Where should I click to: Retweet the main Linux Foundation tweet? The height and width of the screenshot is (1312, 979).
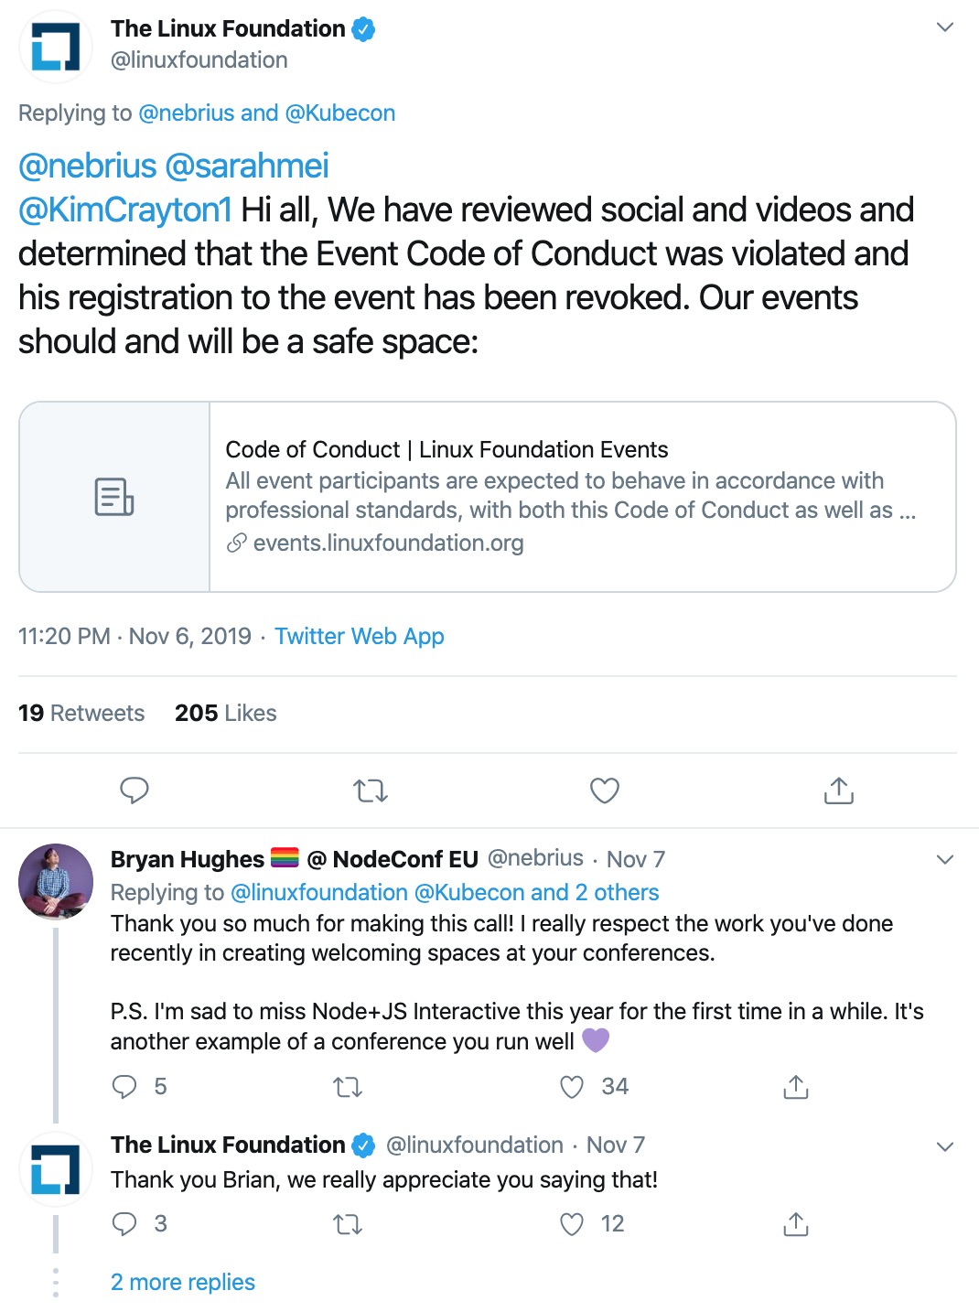tap(371, 790)
